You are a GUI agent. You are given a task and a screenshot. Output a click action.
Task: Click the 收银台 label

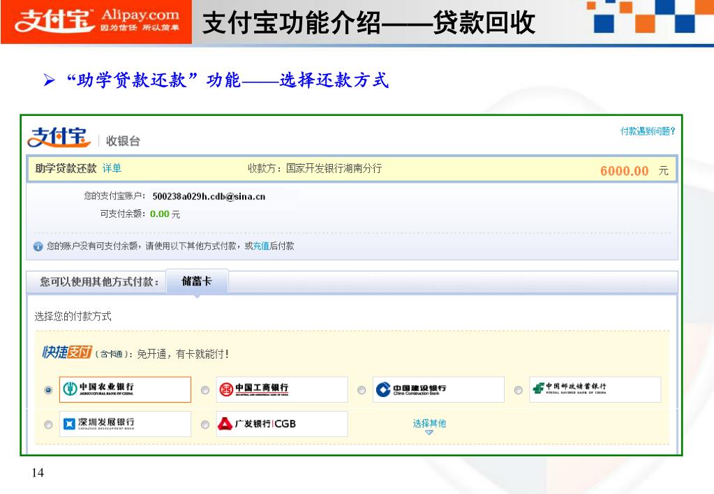pyautogui.click(x=123, y=141)
